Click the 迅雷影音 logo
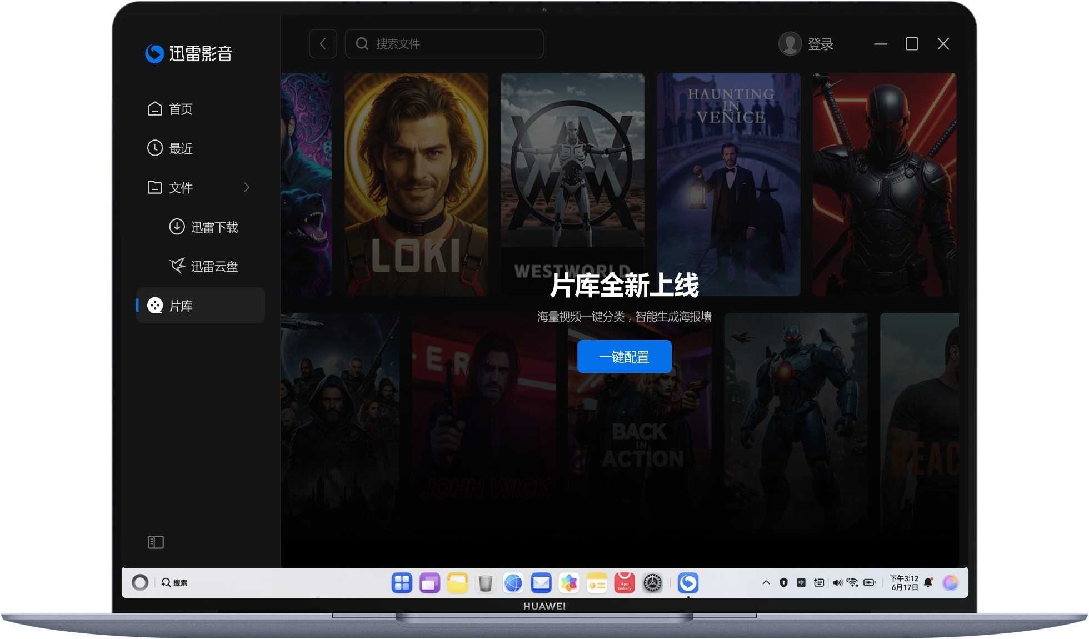 (189, 54)
